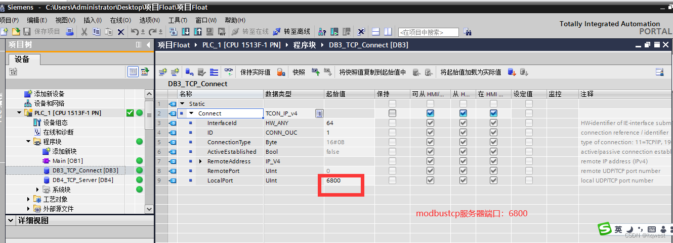Screen dimensions: 673x243
Task: Collapse the 详细视图 panel chevron
Action: coord(11,221)
